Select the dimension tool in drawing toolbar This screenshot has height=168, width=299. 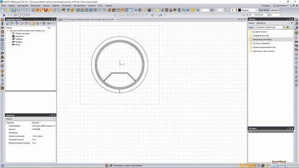tap(28, 15)
